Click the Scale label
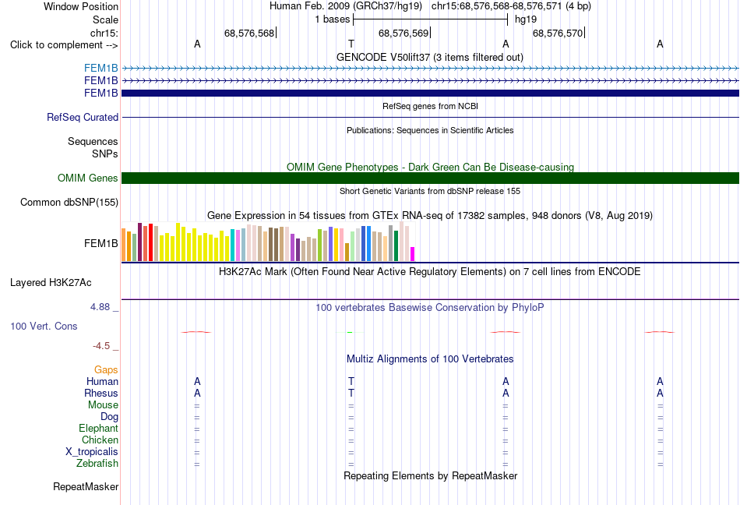Screen dimensions: 740x505 [x=105, y=19]
